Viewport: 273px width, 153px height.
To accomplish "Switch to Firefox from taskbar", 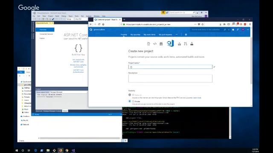I will click(61, 150).
